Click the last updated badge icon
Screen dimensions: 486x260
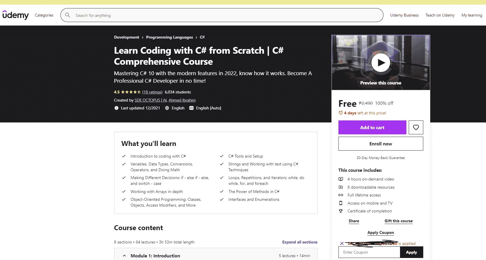click(x=116, y=108)
